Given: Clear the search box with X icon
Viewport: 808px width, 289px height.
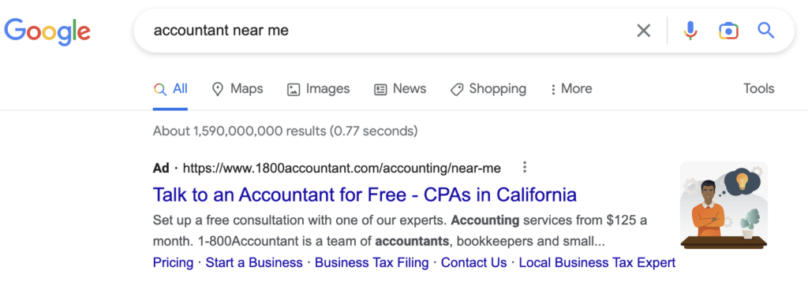Looking at the screenshot, I should 644,31.
